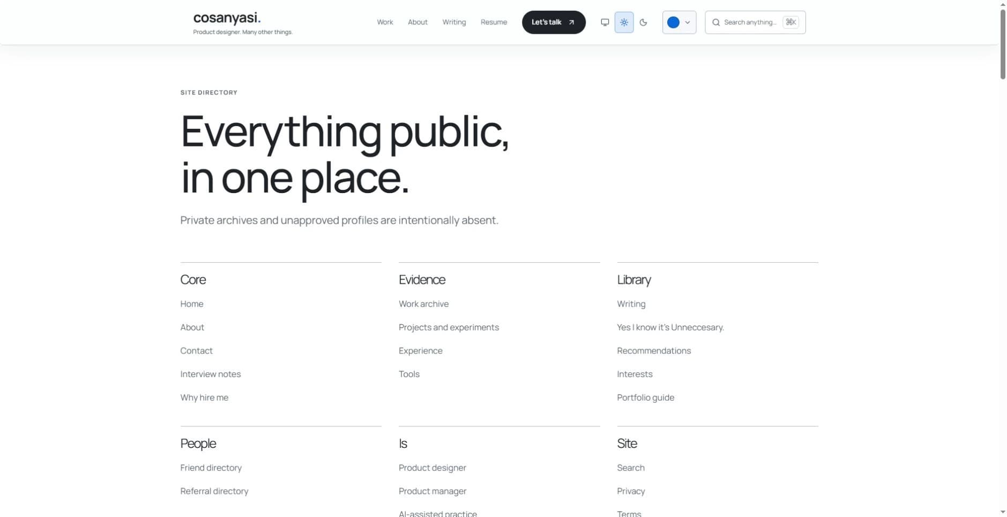The width and height of the screenshot is (1007, 517).
Task: Click the page vertical scrollbar thumb
Action: [x=1003, y=44]
